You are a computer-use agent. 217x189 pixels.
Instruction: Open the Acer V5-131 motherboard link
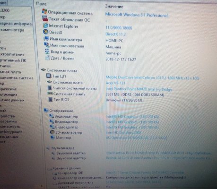(x=115, y=83)
